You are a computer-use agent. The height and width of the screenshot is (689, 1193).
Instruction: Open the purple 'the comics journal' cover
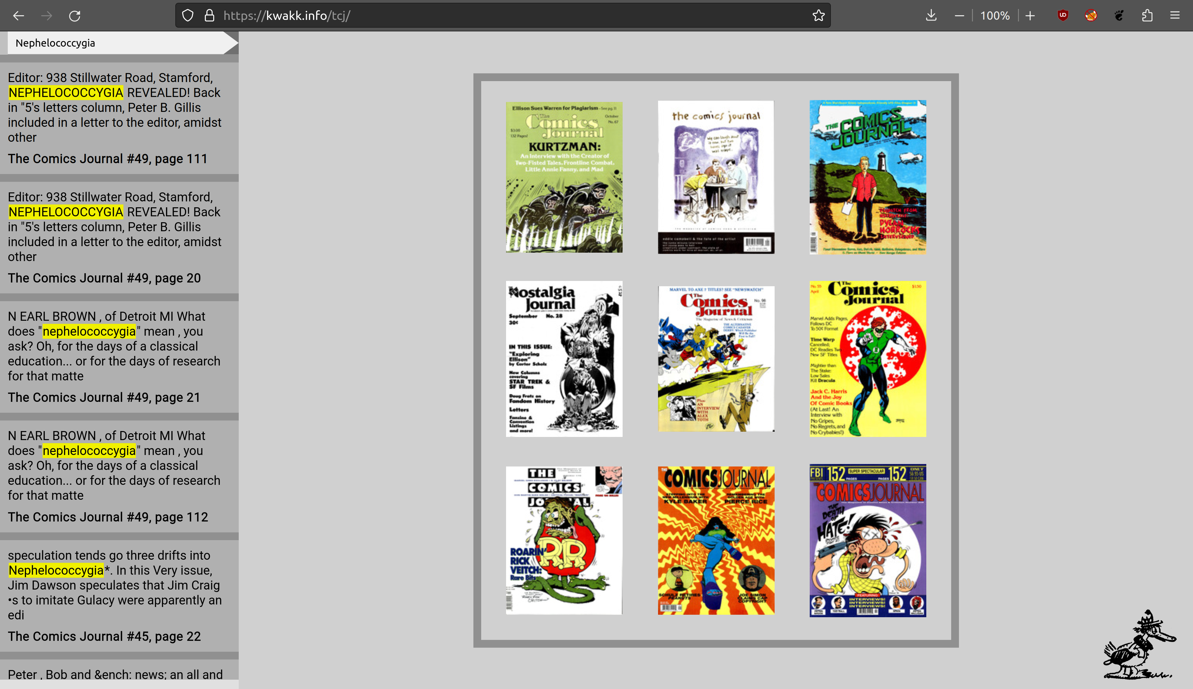pos(716,177)
